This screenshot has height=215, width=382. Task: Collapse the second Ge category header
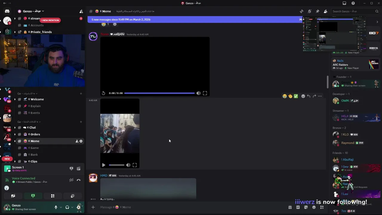pos(29,122)
